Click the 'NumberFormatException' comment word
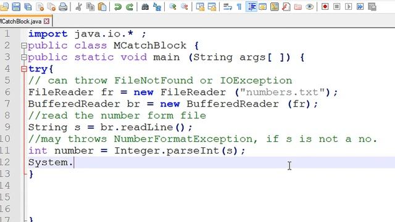 (x=183, y=139)
